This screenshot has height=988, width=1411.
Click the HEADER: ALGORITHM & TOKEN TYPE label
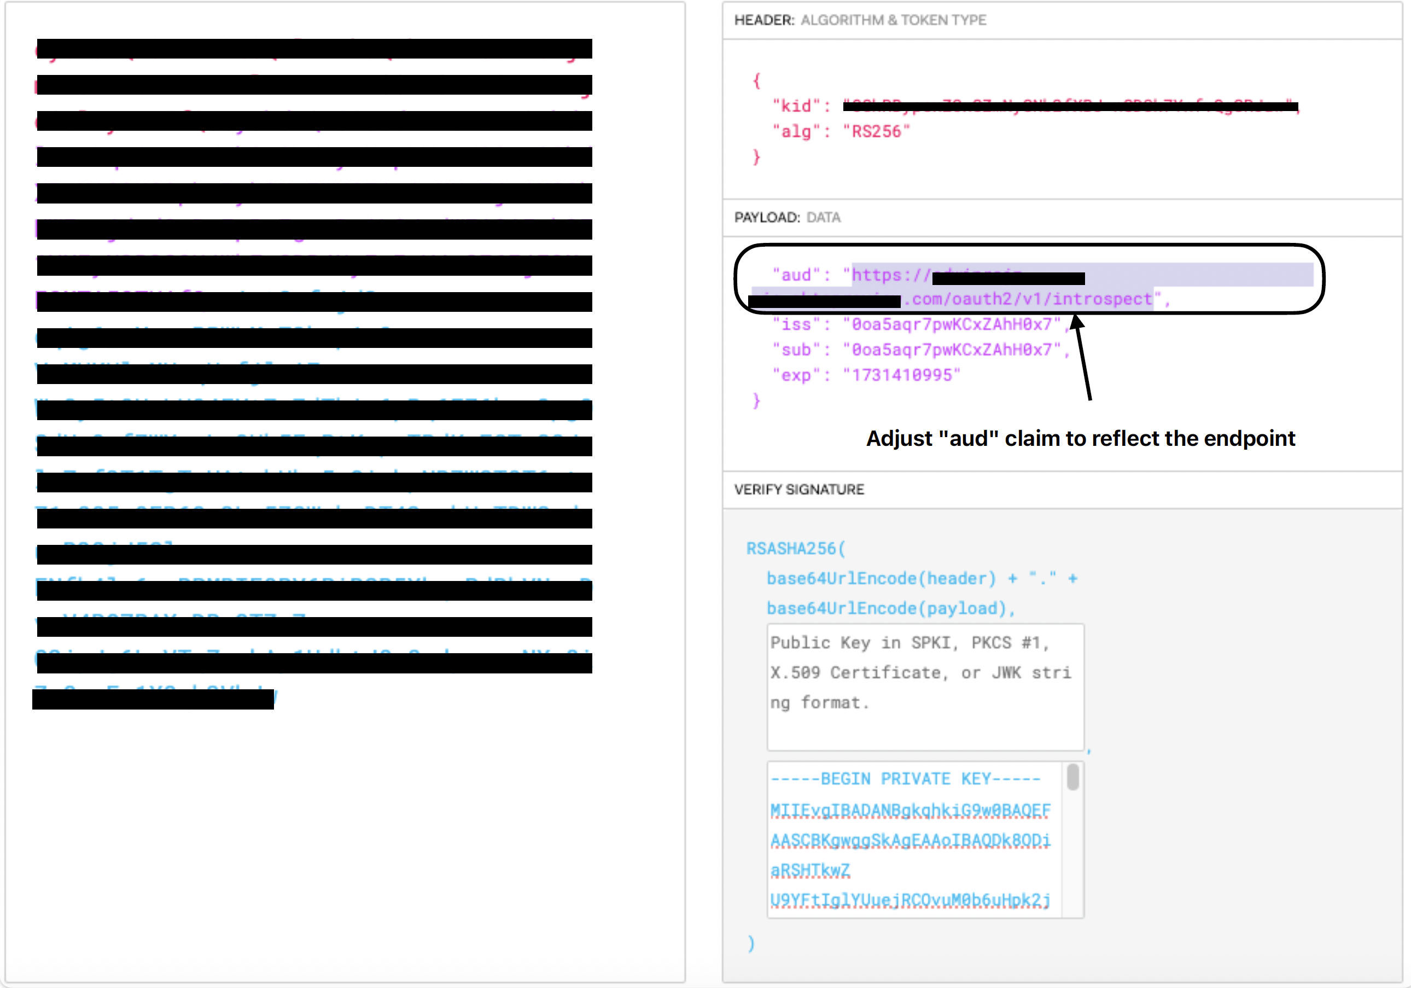pos(859,20)
